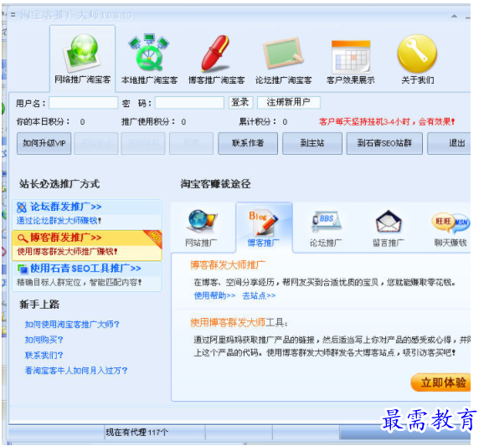Select the 博客推广 Blog tab
484x446 pixels.
click(x=264, y=228)
